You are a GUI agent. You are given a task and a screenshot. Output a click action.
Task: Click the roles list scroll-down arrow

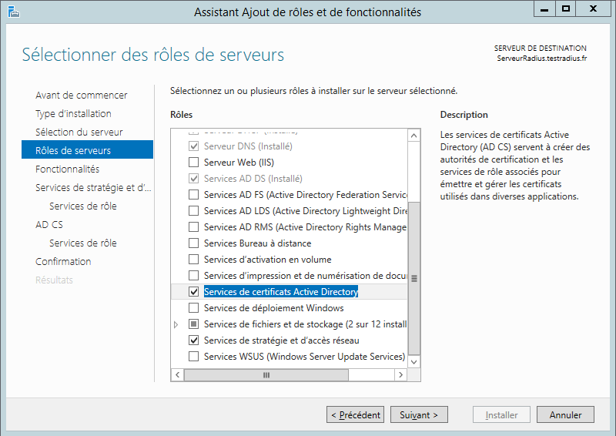tap(414, 361)
